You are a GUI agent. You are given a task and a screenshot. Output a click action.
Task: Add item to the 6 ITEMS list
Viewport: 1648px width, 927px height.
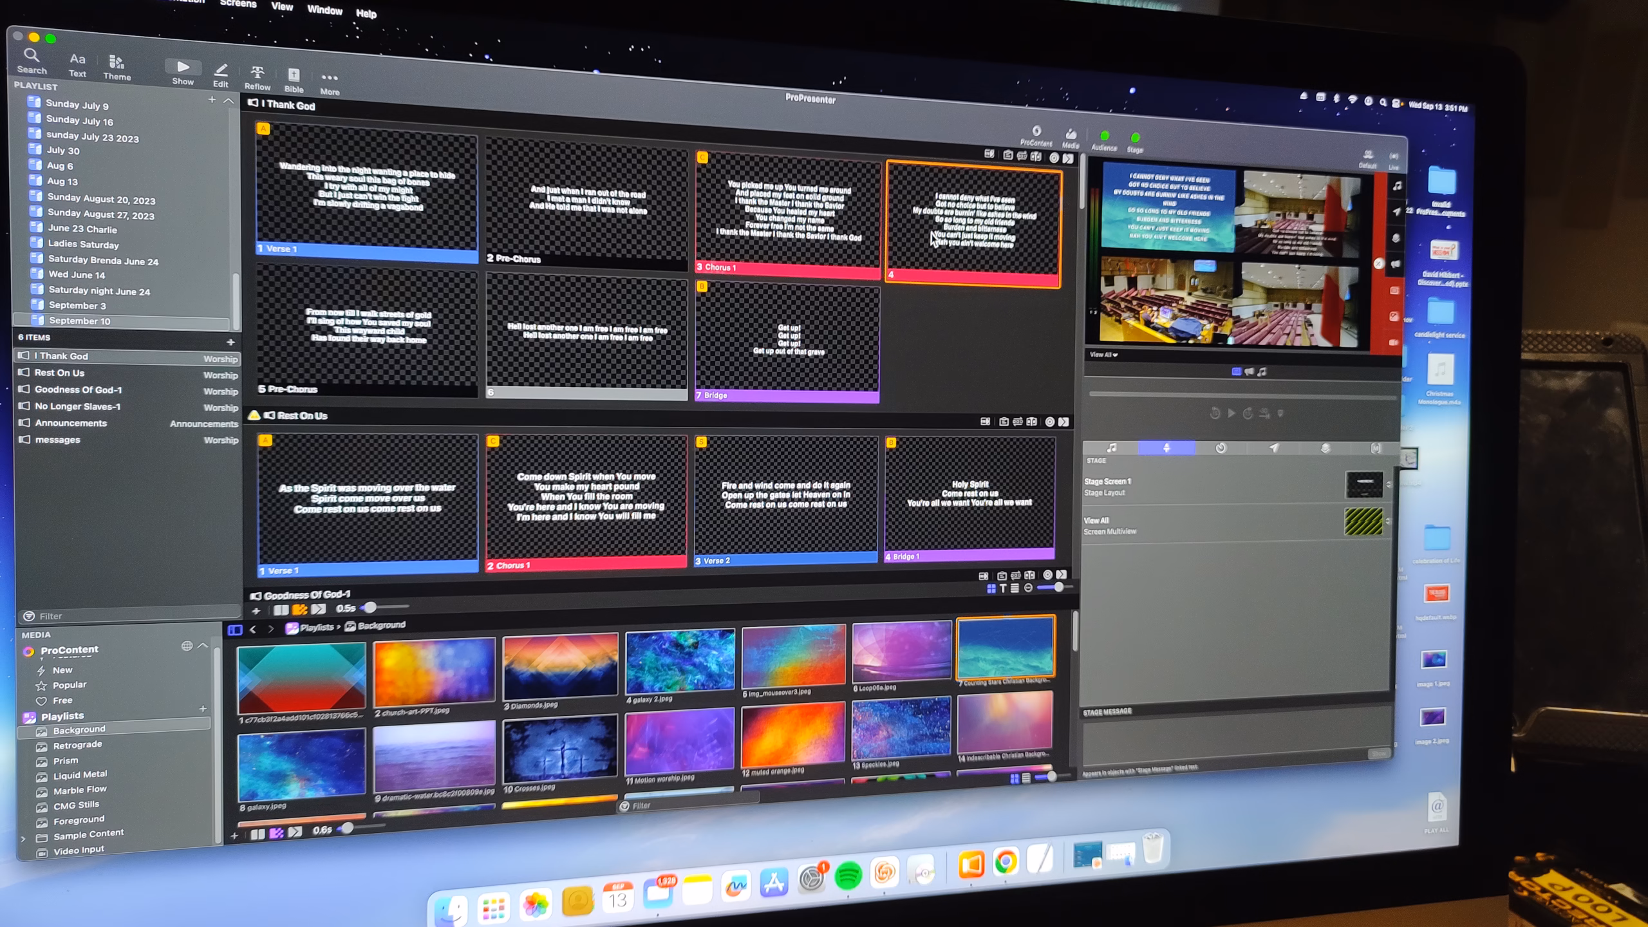click(x=230, y=342)
